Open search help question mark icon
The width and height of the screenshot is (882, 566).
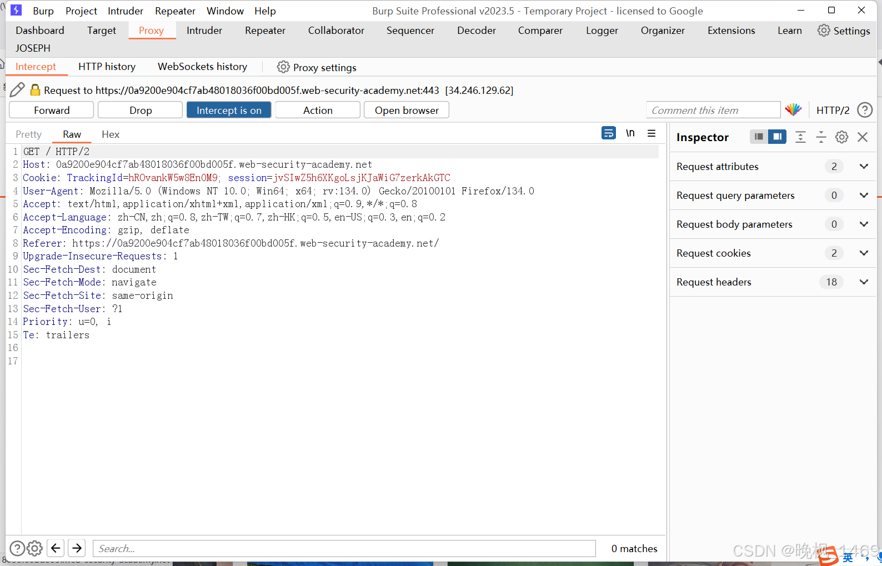click(x=17, y=548)
